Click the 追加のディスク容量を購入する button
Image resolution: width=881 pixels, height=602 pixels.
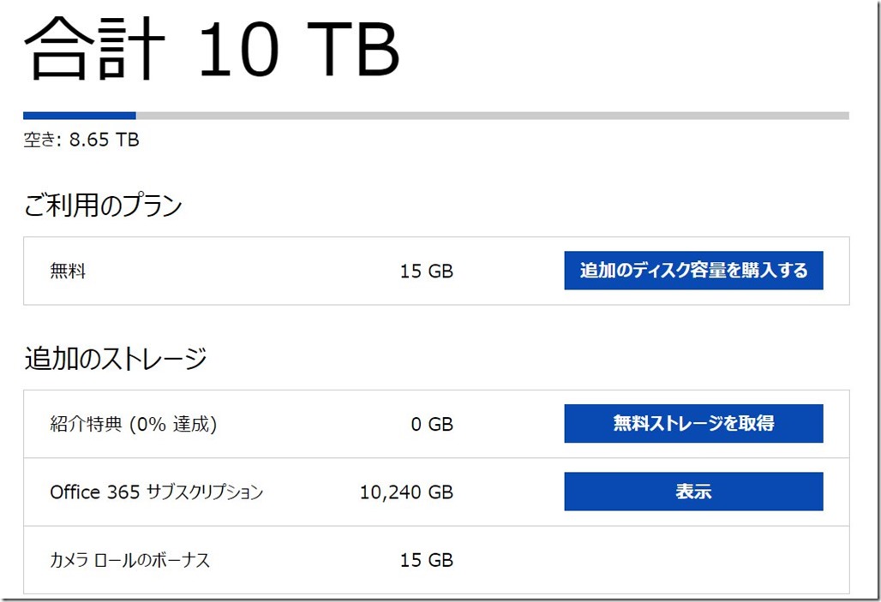point(693,270)
